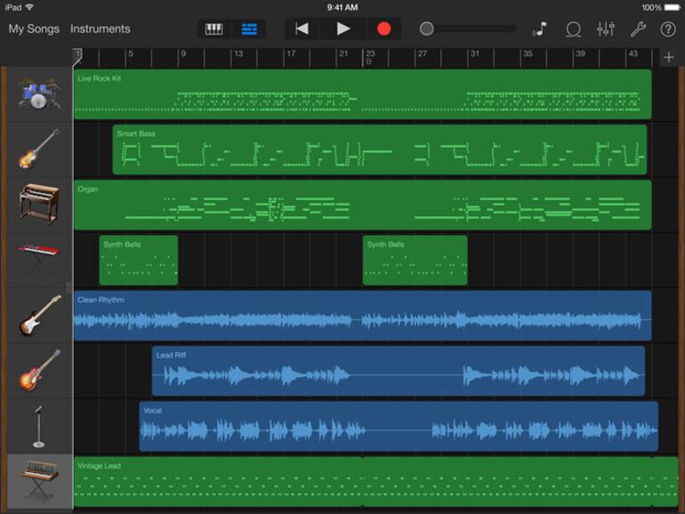The width and height of the screenshot is (685, 514).
Task: Open the help question mark
Action: pos(668,28)
